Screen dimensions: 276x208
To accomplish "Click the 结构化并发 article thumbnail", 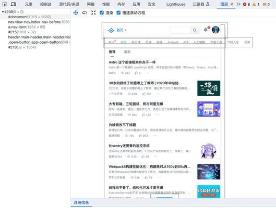I will click(x=209, y=191).
